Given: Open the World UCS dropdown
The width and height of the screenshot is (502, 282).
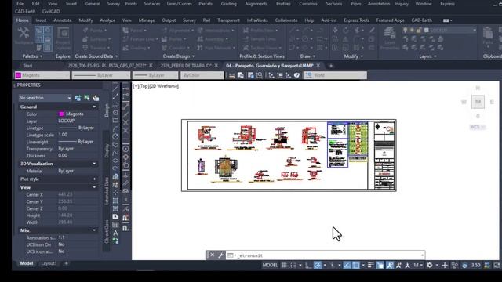Looking at the screenshot, I should point(335,75).
